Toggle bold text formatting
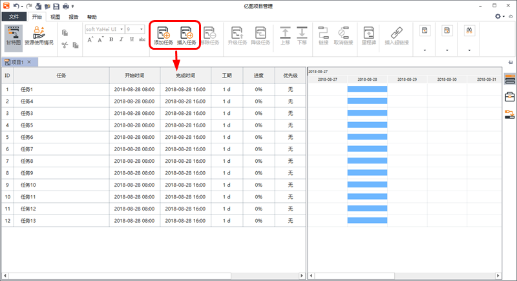Screen dimensions: 517x281 (112, 39)
